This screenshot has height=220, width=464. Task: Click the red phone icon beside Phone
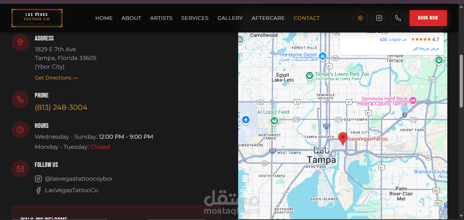tap(20, 100)
